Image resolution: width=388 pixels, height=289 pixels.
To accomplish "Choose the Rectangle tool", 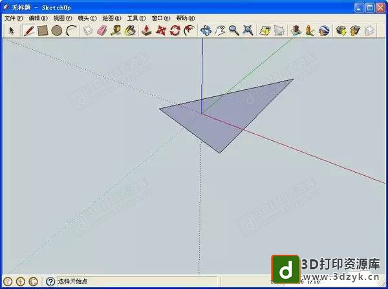I will [43, 30].
